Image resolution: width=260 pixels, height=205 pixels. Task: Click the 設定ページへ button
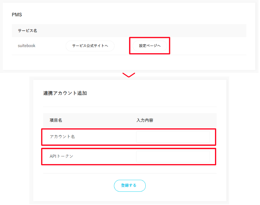pyautogui.click(x=150, y=46)
